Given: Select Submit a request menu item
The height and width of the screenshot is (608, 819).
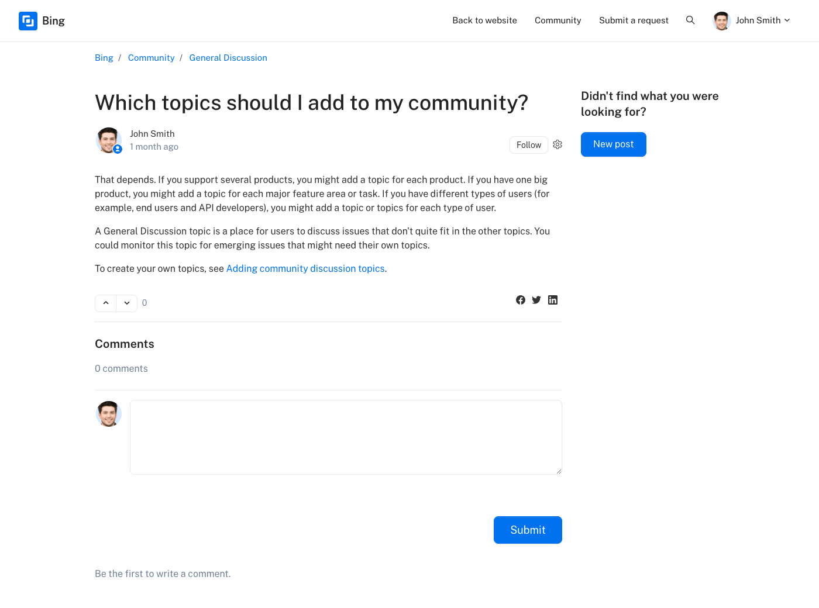Looking at the screenshot, I should (x=634, y=20).
